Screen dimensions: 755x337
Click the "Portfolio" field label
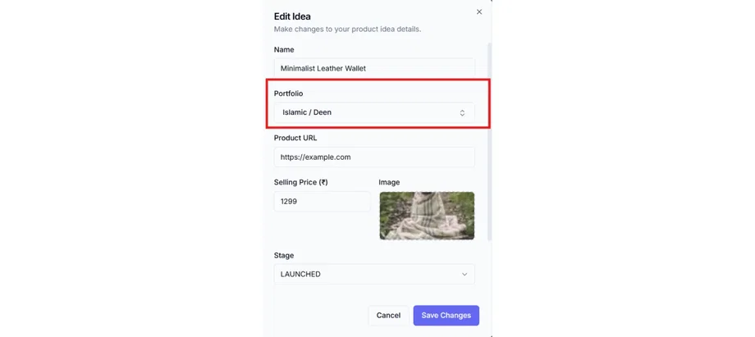(288, 93)
